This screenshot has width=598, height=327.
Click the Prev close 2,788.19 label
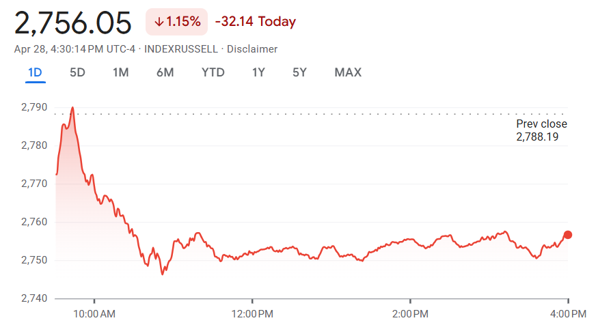tap(541, 130)
